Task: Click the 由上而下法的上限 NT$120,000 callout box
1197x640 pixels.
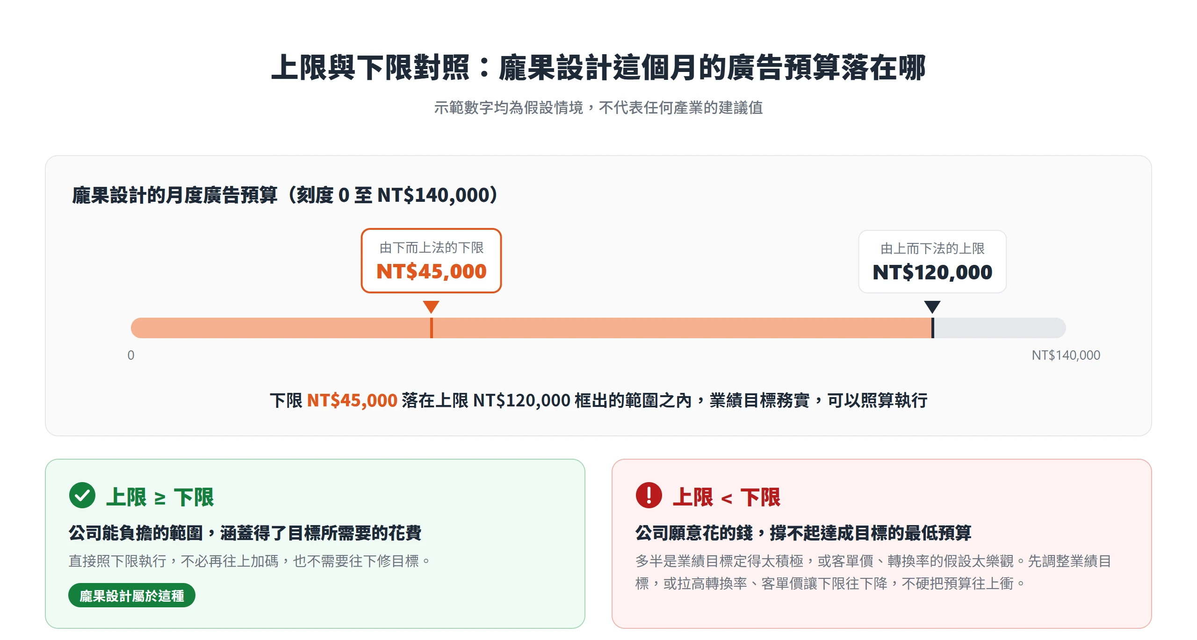Action: [932, 262]
